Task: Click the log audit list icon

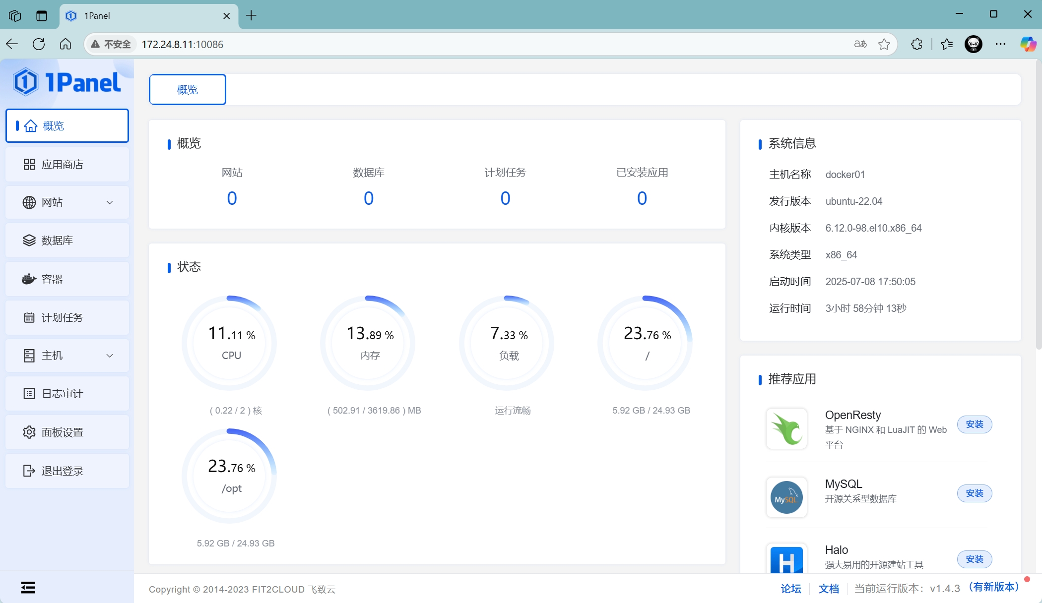Action: click(29, 394)
